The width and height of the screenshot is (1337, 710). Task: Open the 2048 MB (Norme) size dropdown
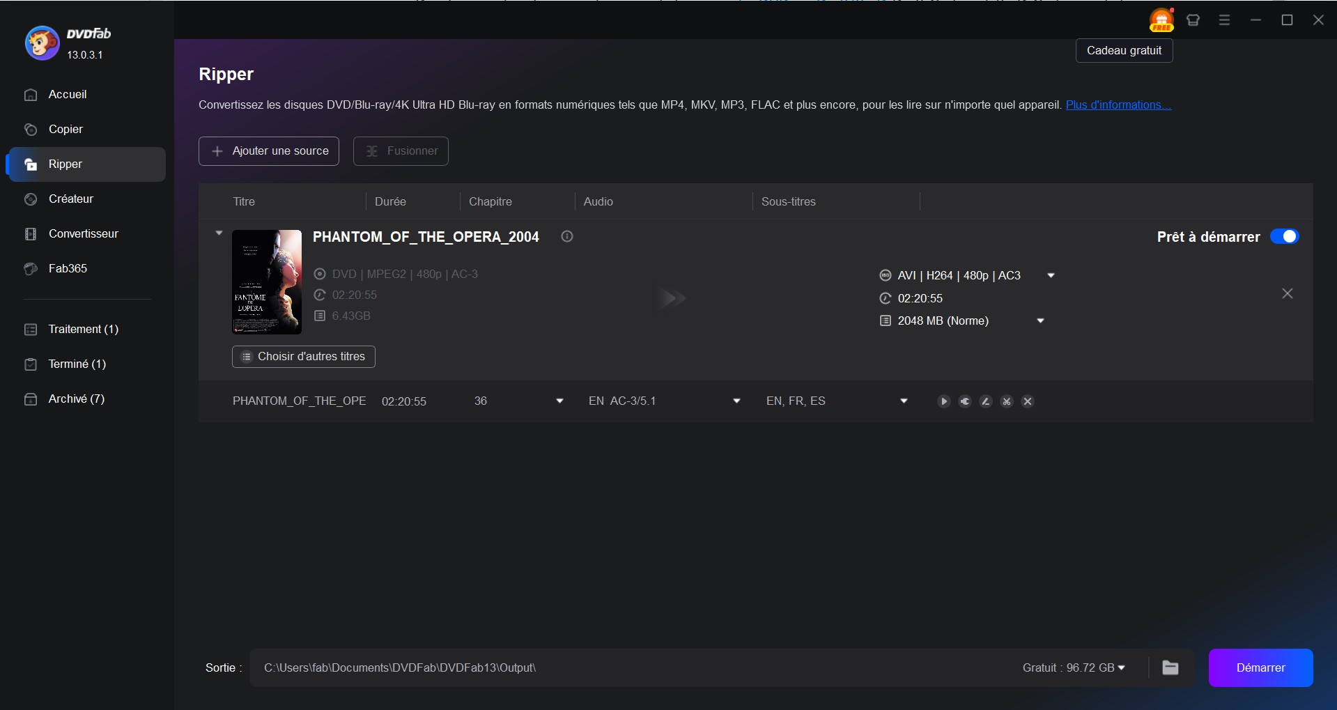click(x=1040, y=321)
